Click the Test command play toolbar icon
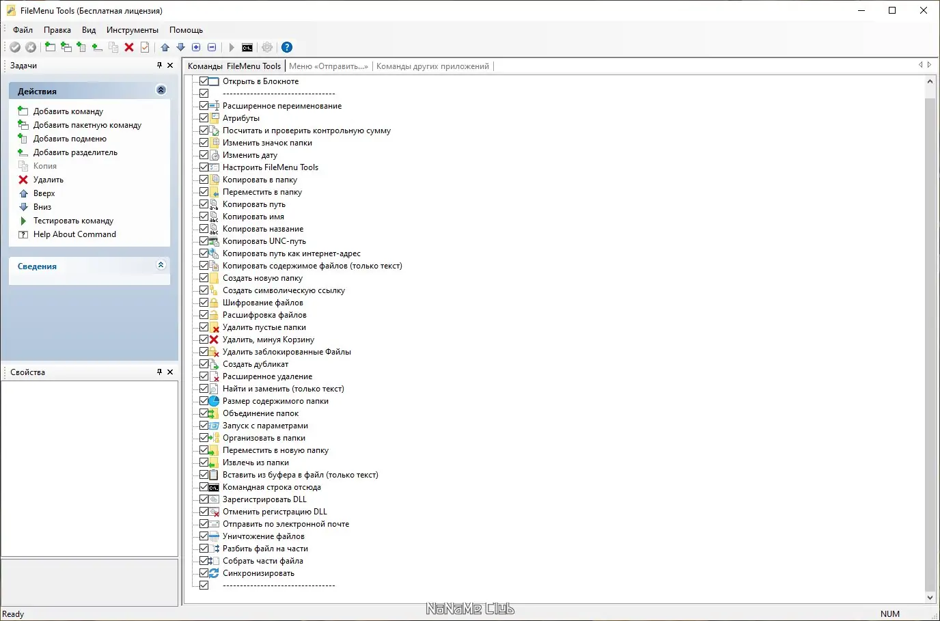This screenshot has width=940, height=621. (x=232, y=47)
